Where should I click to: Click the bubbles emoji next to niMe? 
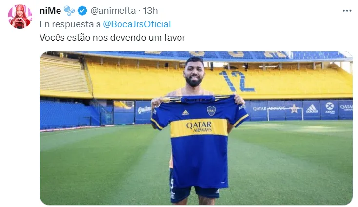(69, 11)
